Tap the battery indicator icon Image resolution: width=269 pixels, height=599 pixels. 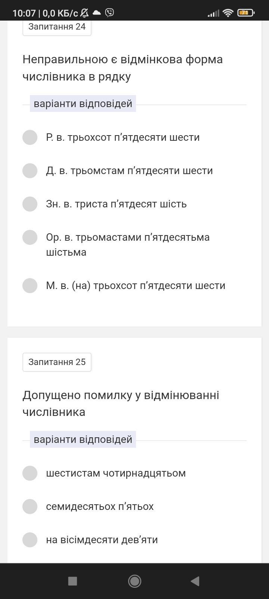click(246, 13)
